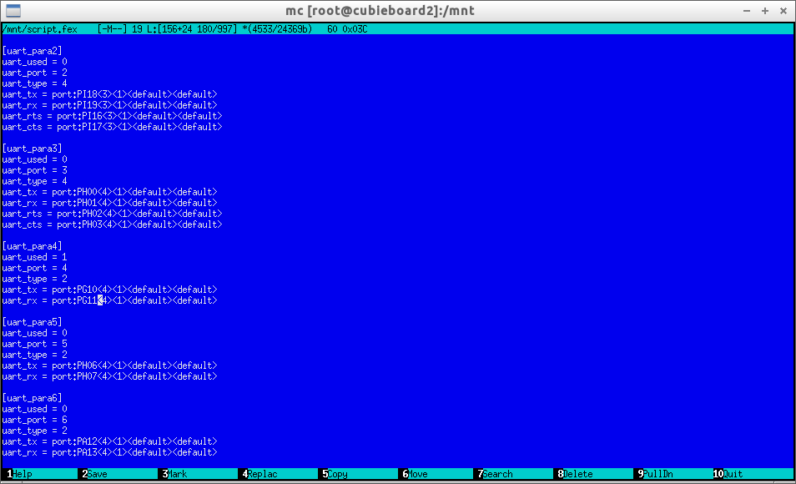This screenshot has height=484, width=796.
Task: Click the uart_tx PA12 line
Action: click(108, 441)
